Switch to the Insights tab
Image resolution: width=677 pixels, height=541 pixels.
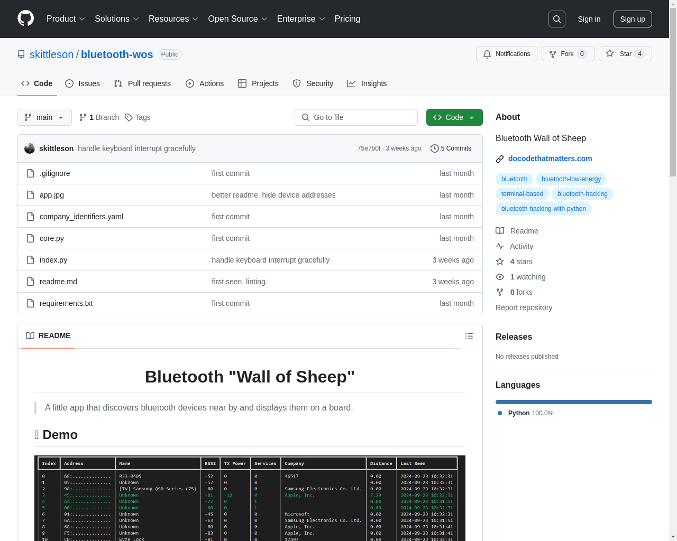tap(367, 83)
